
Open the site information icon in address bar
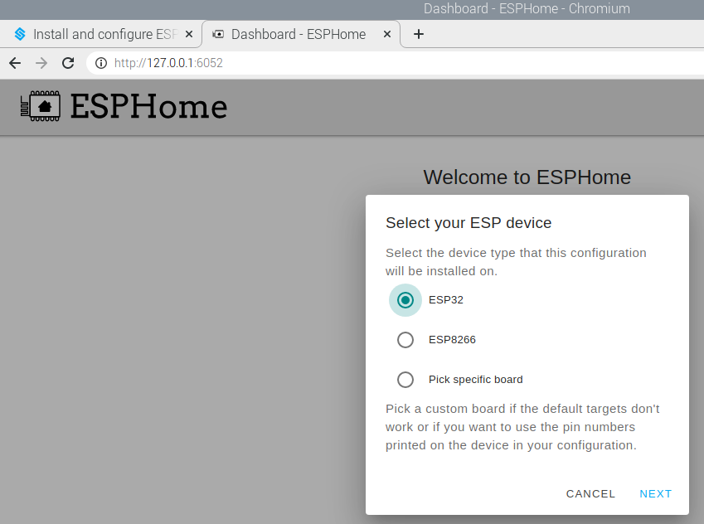point(101,63)
